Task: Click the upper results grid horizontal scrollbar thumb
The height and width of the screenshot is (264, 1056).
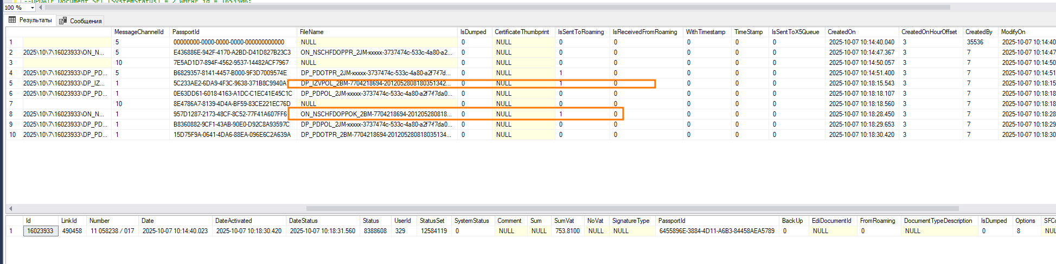Action: point(632,208)
